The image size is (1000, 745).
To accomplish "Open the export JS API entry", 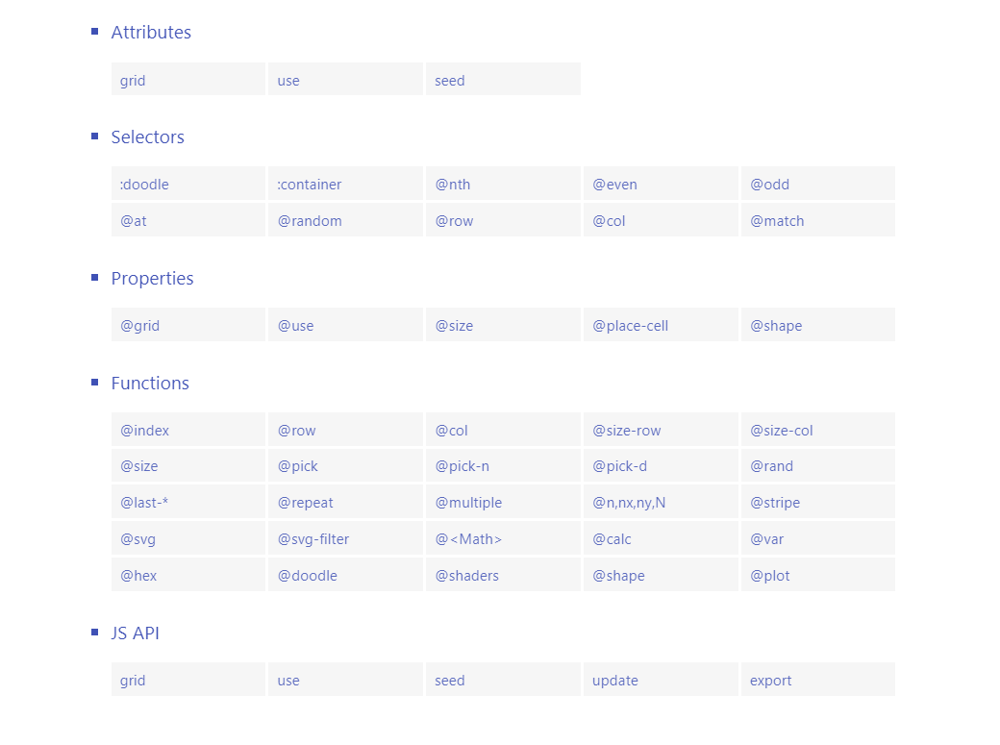I will tap(818, 680).
